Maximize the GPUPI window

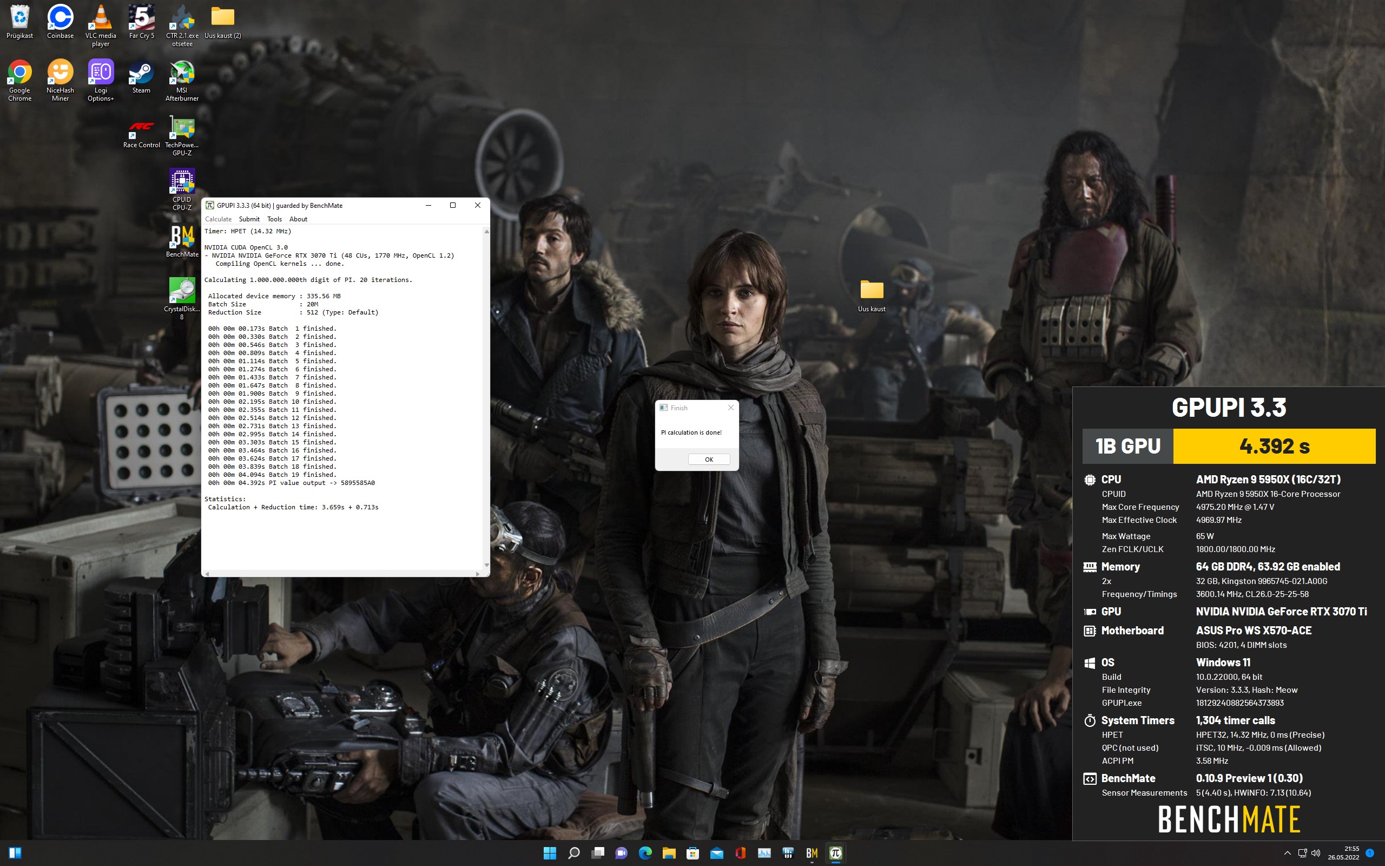[453, 205]
